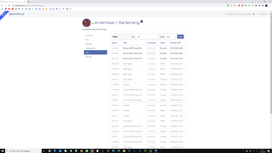The image size is (272, 153).
Task: Open the Overview sidebar item
Action: point(89,35)
